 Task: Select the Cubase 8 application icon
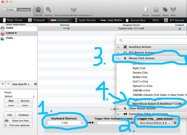click(x=3, y=34)
